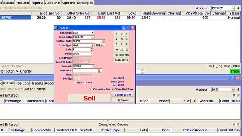Switch to the 2 Lines view
Screen dimensions: 242x136
pyautogui.click(x=232, y=66)
